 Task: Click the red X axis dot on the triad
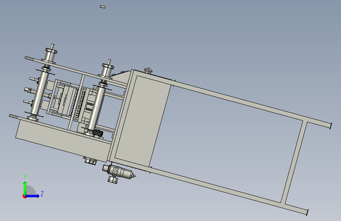(24, 196)
